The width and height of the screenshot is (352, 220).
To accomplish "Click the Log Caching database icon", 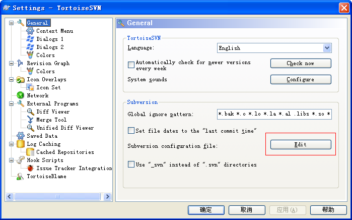I will coord(21,144).
